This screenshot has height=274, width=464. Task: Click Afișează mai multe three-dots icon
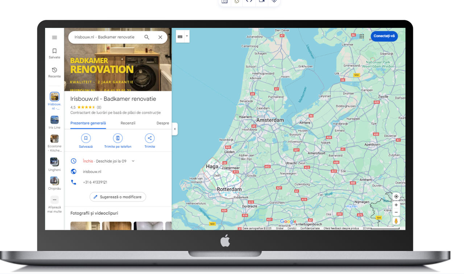pyautogui.click(x=54, y=200)
